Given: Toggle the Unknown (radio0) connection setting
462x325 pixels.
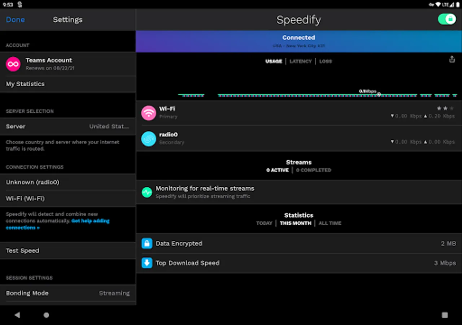Looking at the screenshot, I should click(x=67, y=182).
